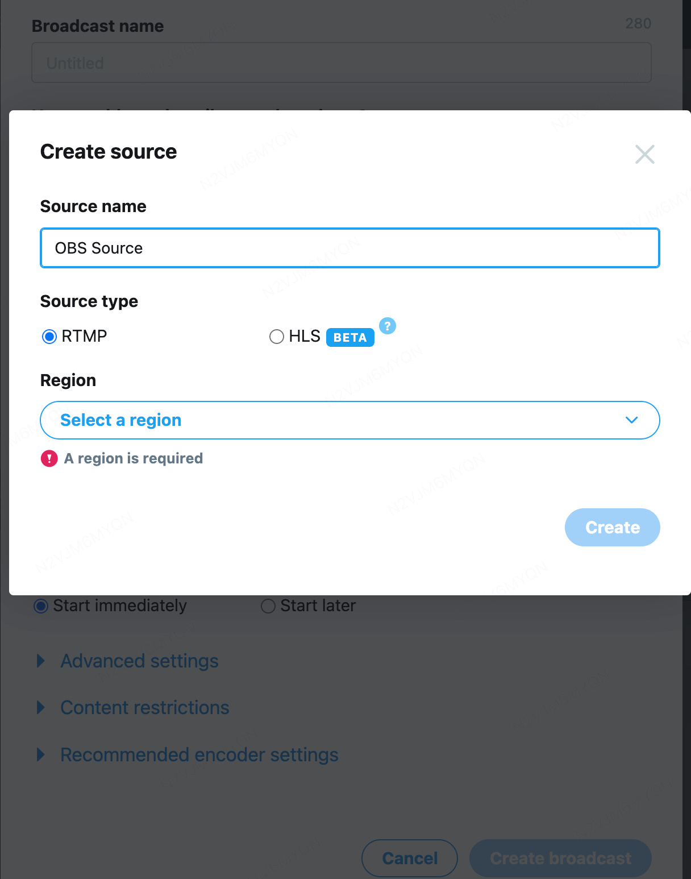Select the RTMP source type

(x=50, y=337)
